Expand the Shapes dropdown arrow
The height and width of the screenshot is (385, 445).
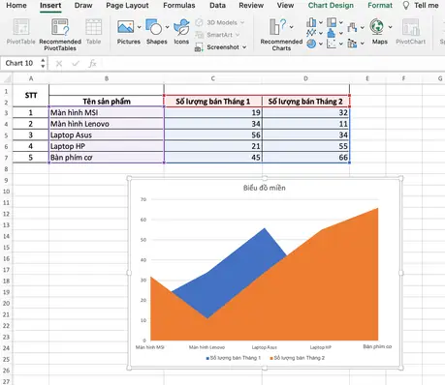pos(167,27)
